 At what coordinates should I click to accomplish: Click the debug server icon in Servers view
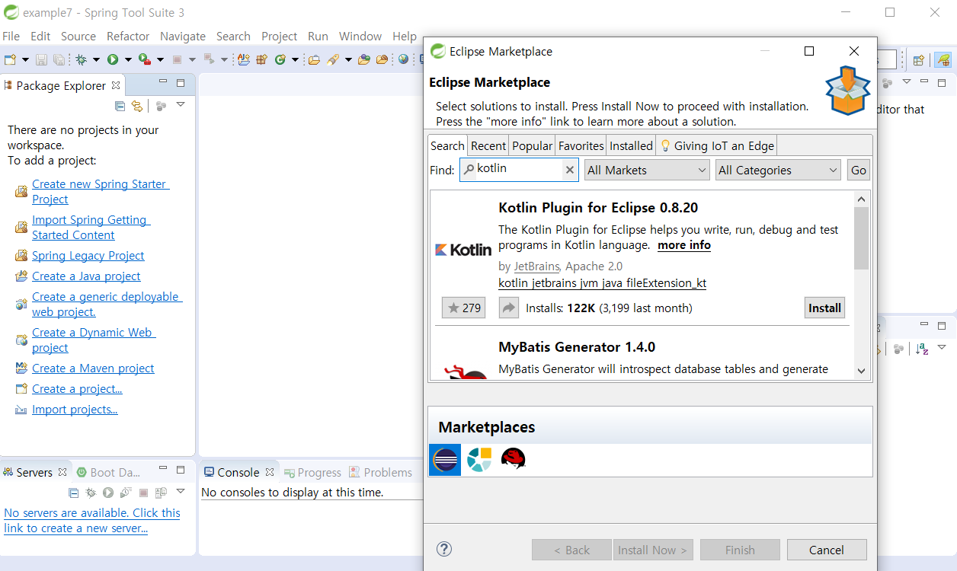91,493
